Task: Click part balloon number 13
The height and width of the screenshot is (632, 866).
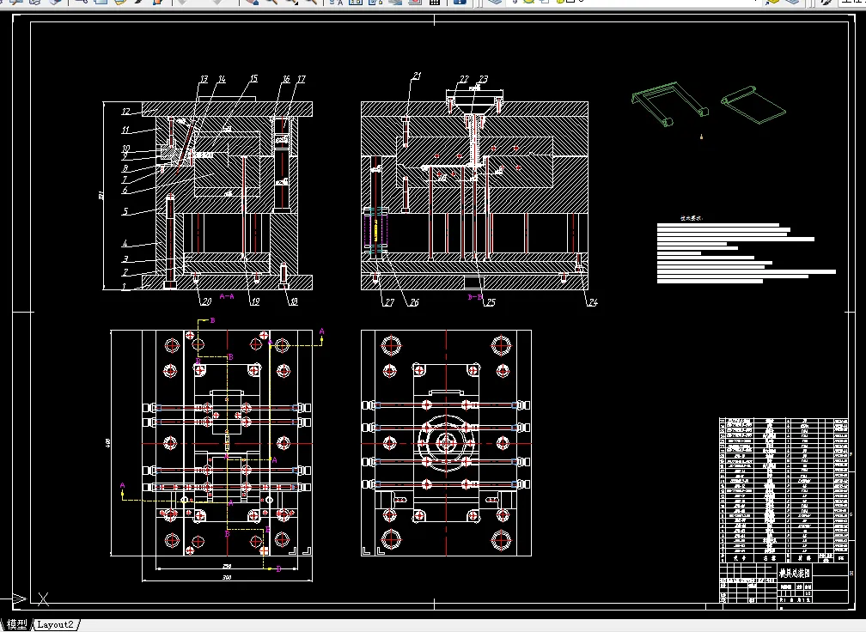Action: (204, 79)
